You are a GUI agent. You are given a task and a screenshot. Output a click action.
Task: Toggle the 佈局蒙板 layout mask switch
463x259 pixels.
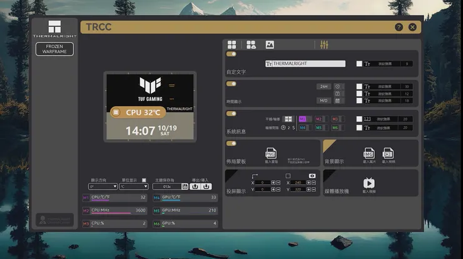tap(232, 143)
